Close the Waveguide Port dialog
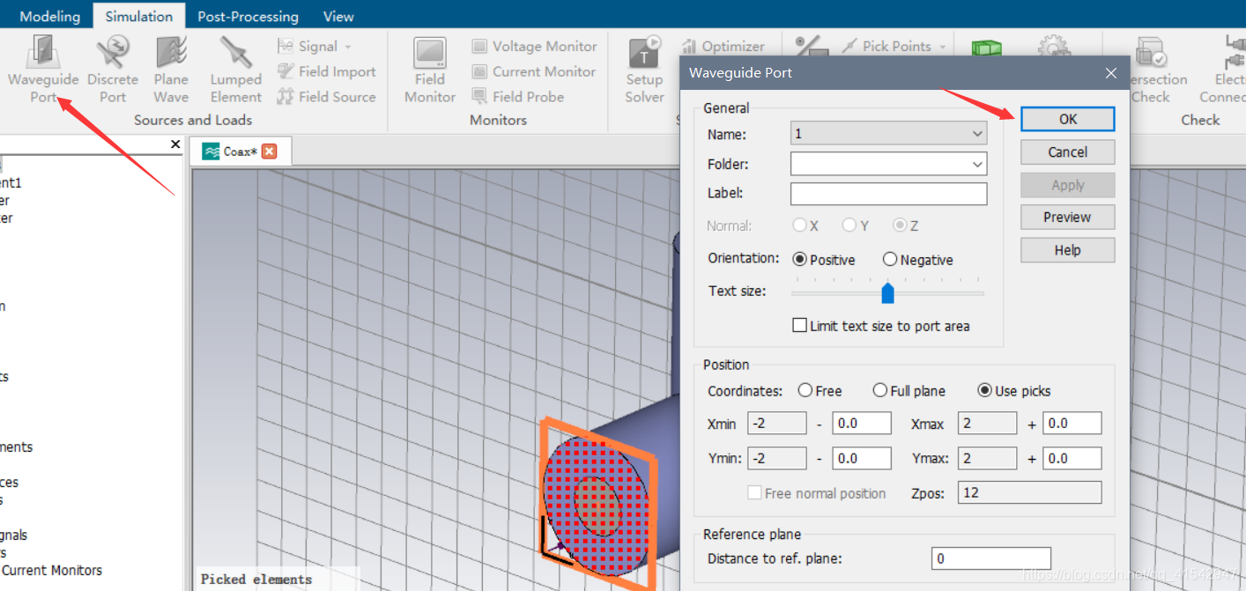1246x591 pixels. 1111,73
